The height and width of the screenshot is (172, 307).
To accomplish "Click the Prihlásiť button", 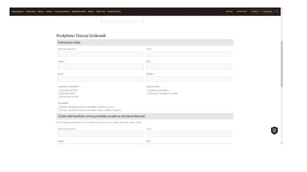I will click(x=255, y=11).
